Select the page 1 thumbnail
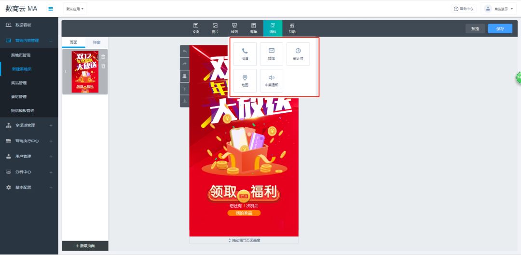521x255 pixels. click(x=85, y=72)
